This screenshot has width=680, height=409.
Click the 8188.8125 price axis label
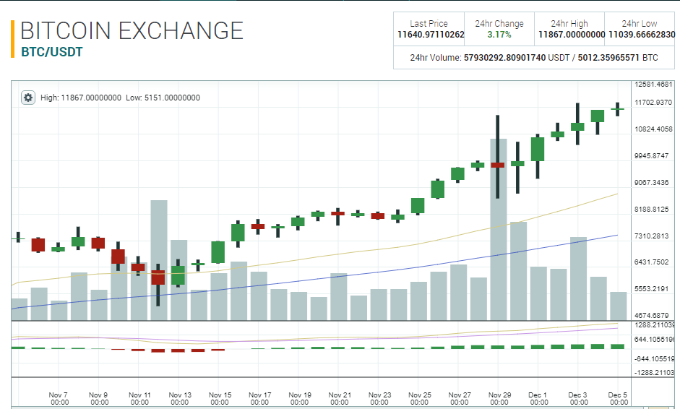tap(653, 210)
